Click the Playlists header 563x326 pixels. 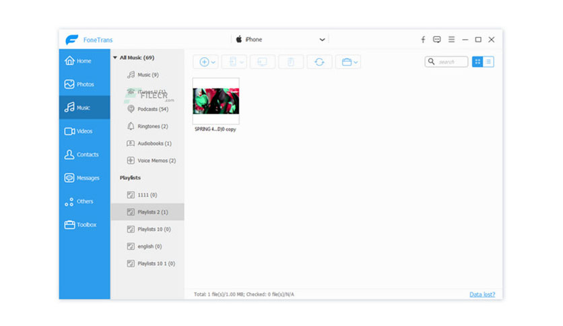coord(130,178)
